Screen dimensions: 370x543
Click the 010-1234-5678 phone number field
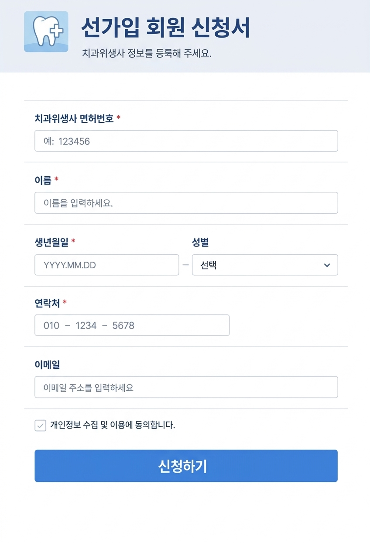coord(132,325)
